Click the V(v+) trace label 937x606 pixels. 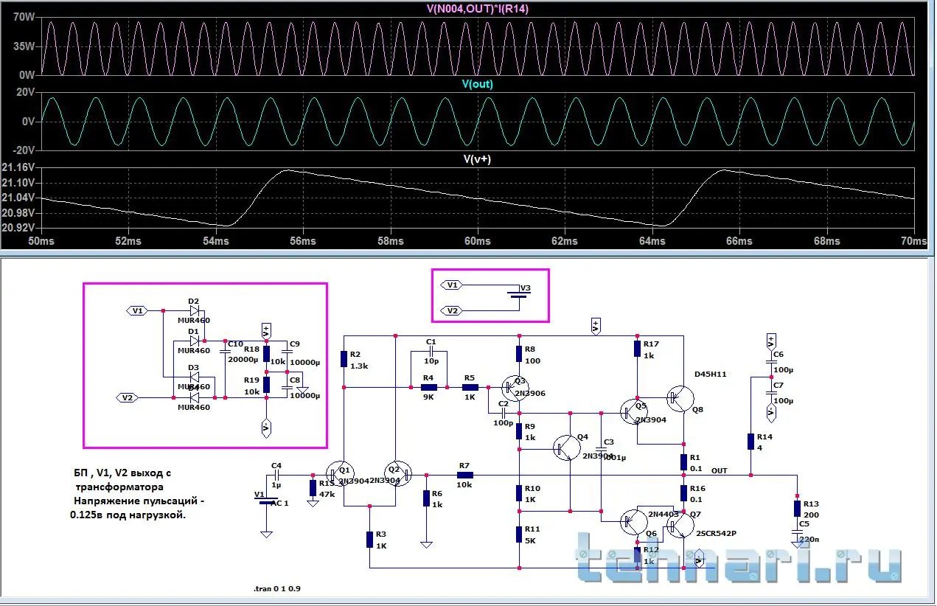[477, 159]
